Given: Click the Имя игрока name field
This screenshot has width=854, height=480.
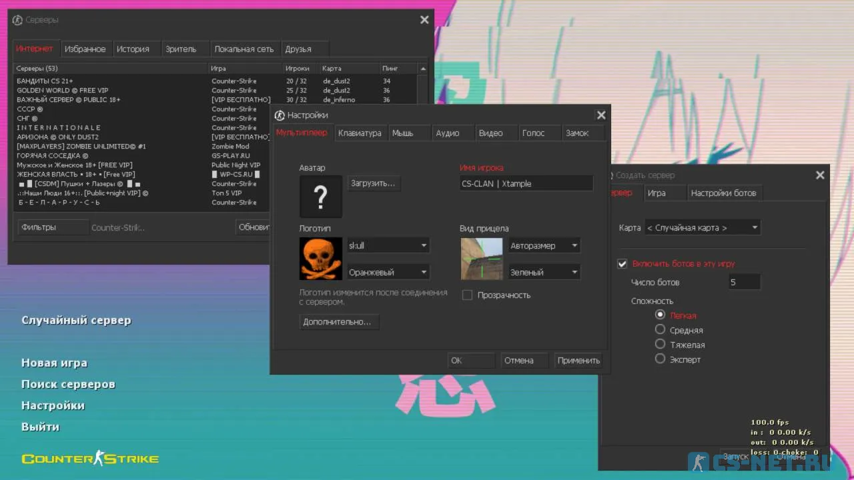Looking at the screenshot, I should tap(526, 183).
